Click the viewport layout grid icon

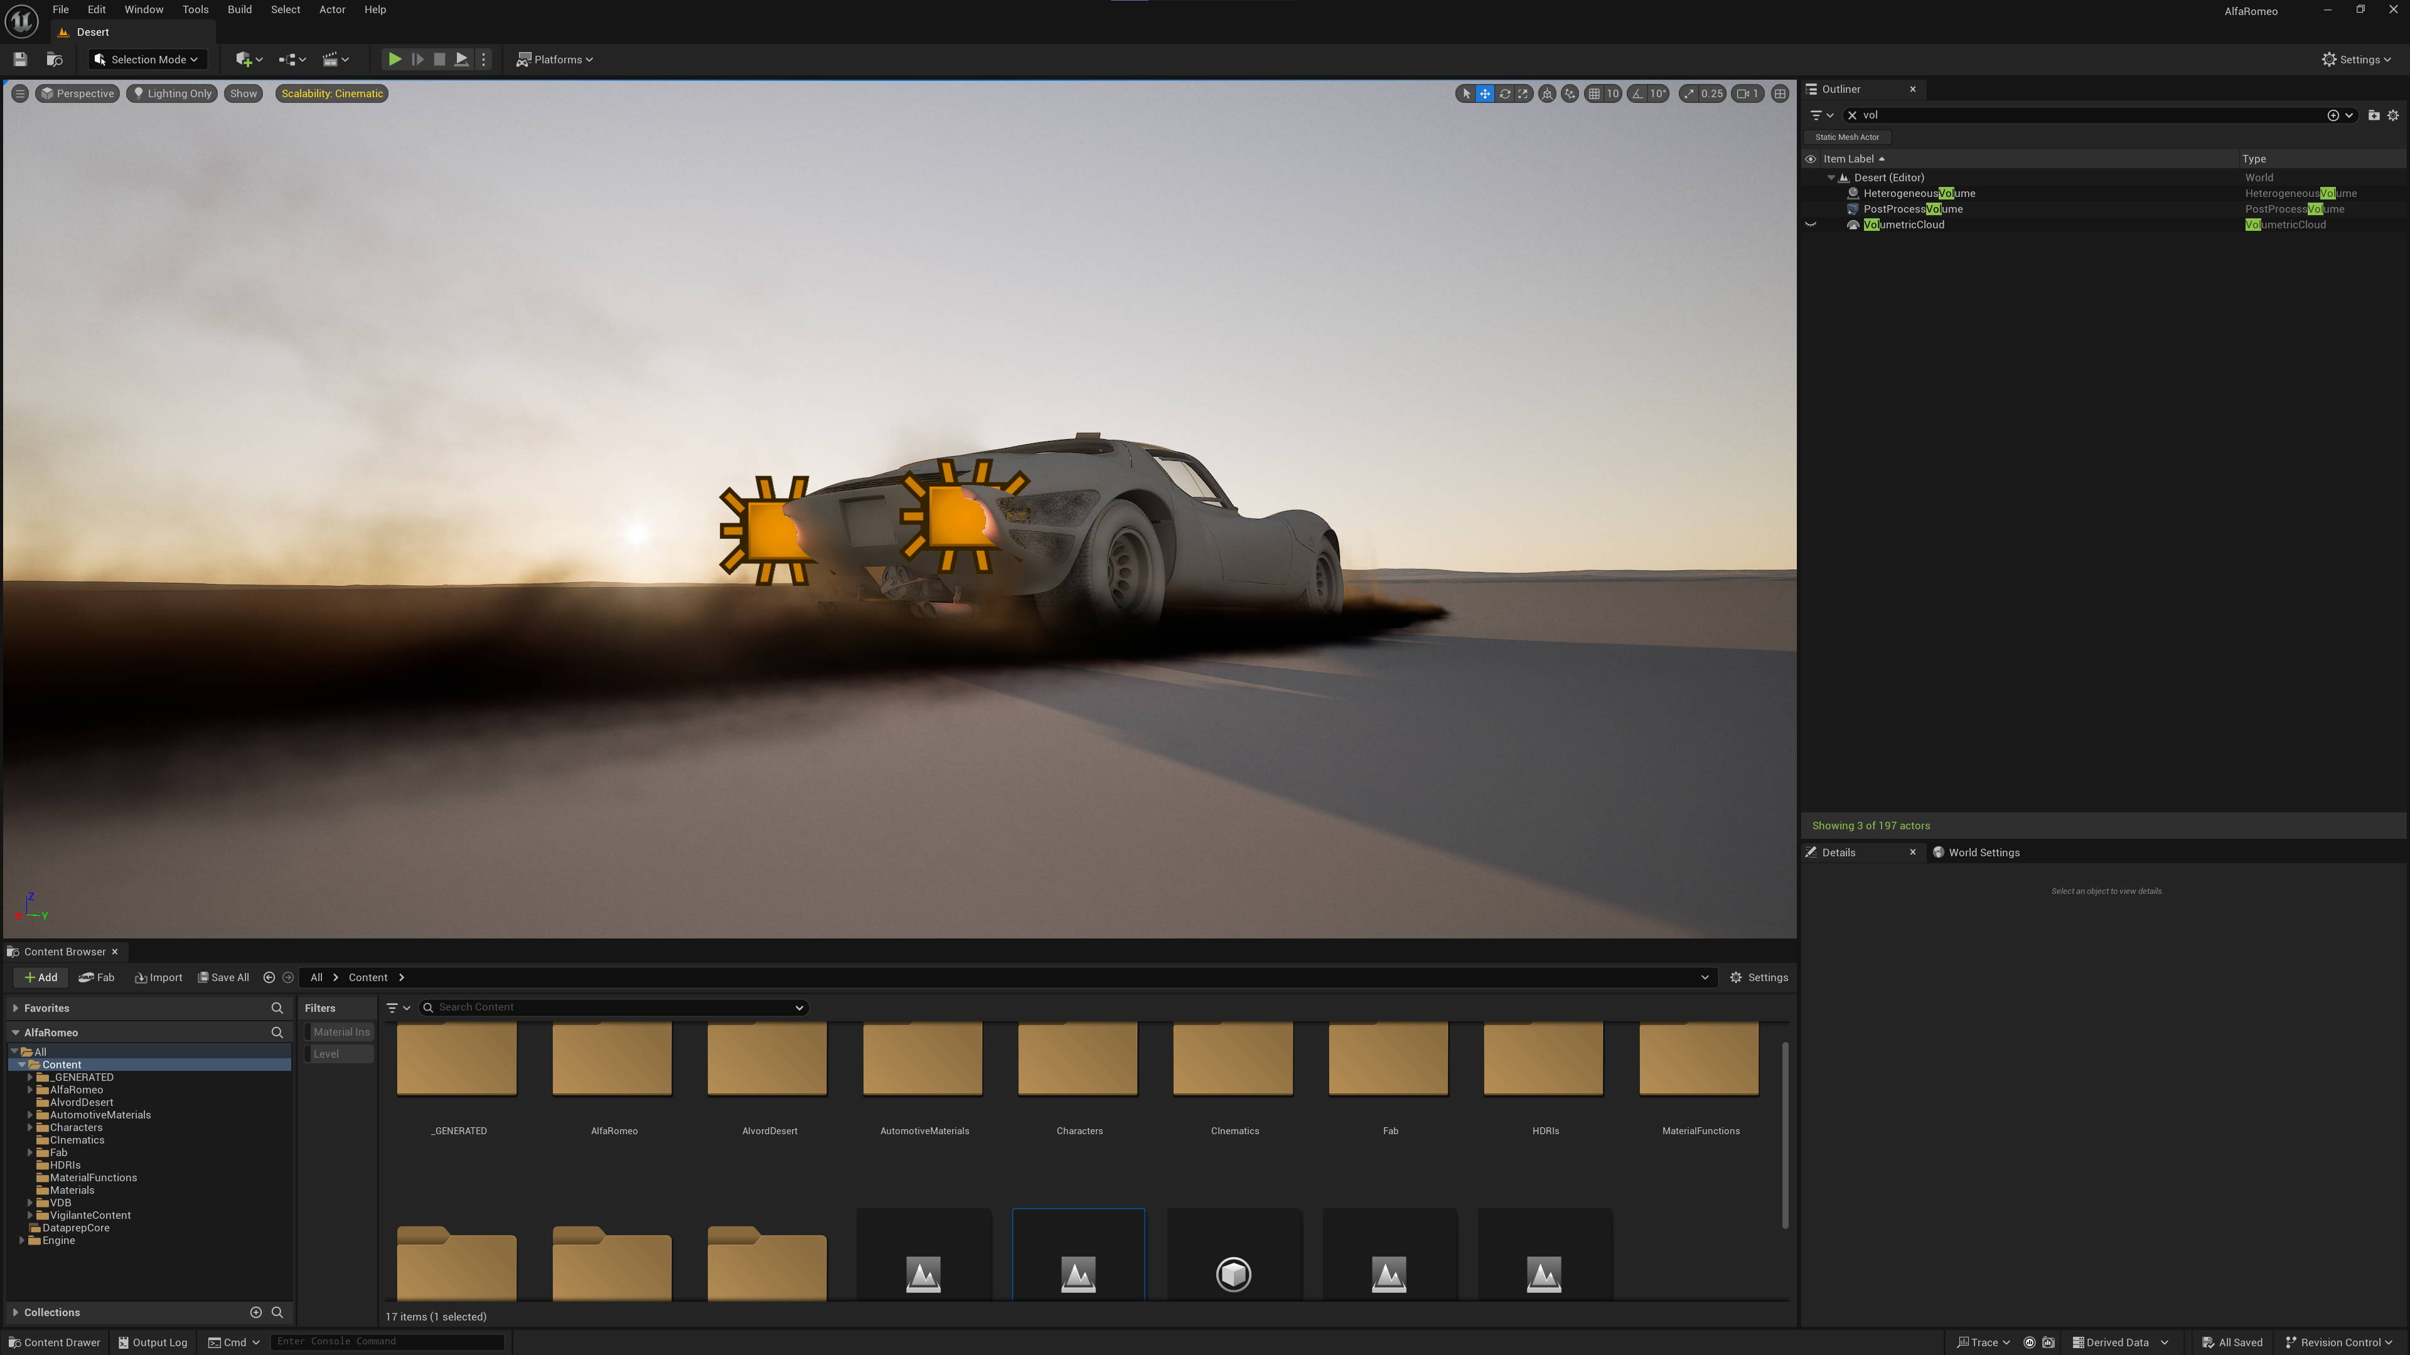tap(1779, 93)
